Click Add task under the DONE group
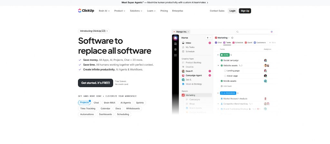330x144 pixels. (x=226, y=86)
